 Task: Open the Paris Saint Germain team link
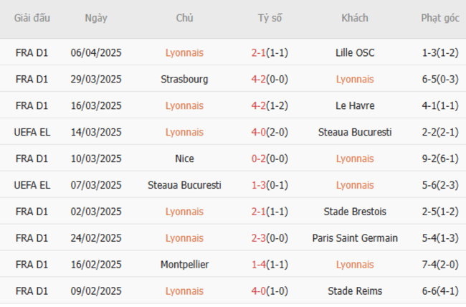[354, 238]
